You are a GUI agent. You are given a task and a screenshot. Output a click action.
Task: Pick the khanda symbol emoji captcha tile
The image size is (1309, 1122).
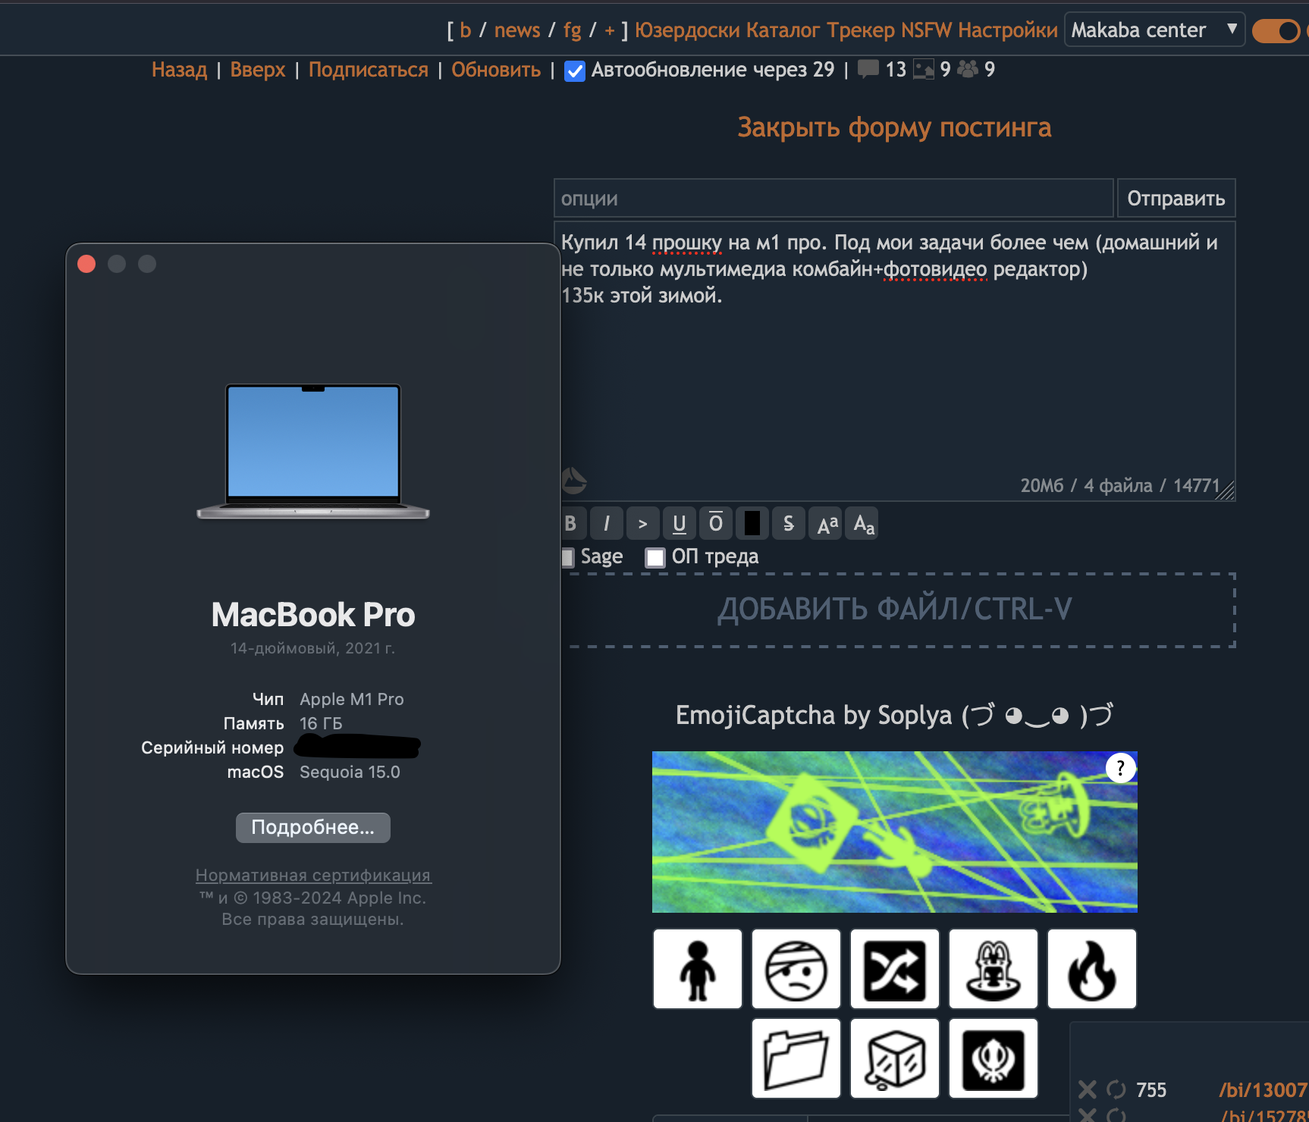tap(994, 1058)
